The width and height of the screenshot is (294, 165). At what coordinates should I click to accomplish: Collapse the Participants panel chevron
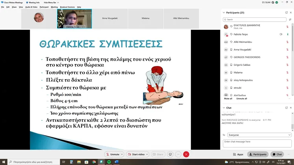click(223, 12)
